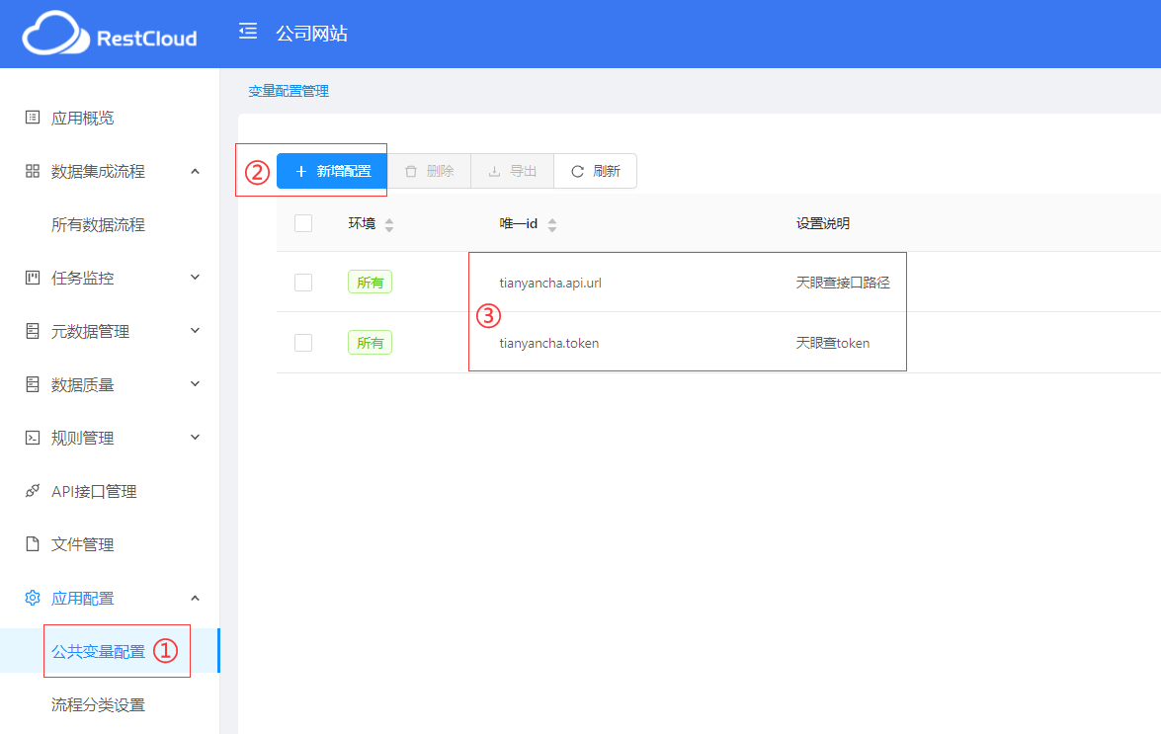Collapse sidebar using the menu fold icon
Image resolution: width=1161 pixels, height=734 pixels.
point(248,32)
